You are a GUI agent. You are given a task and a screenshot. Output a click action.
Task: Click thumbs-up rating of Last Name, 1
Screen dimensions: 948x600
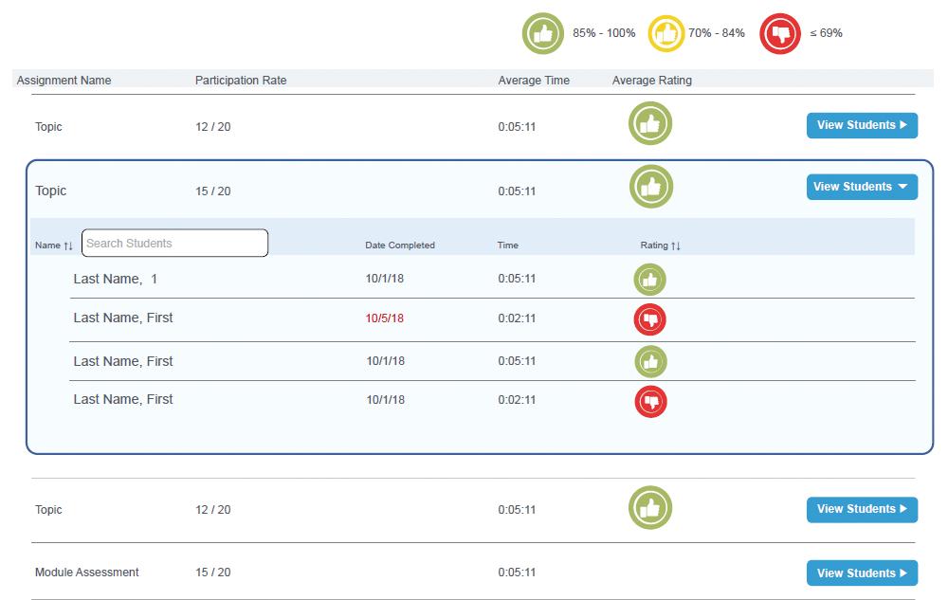pos(650,280)
